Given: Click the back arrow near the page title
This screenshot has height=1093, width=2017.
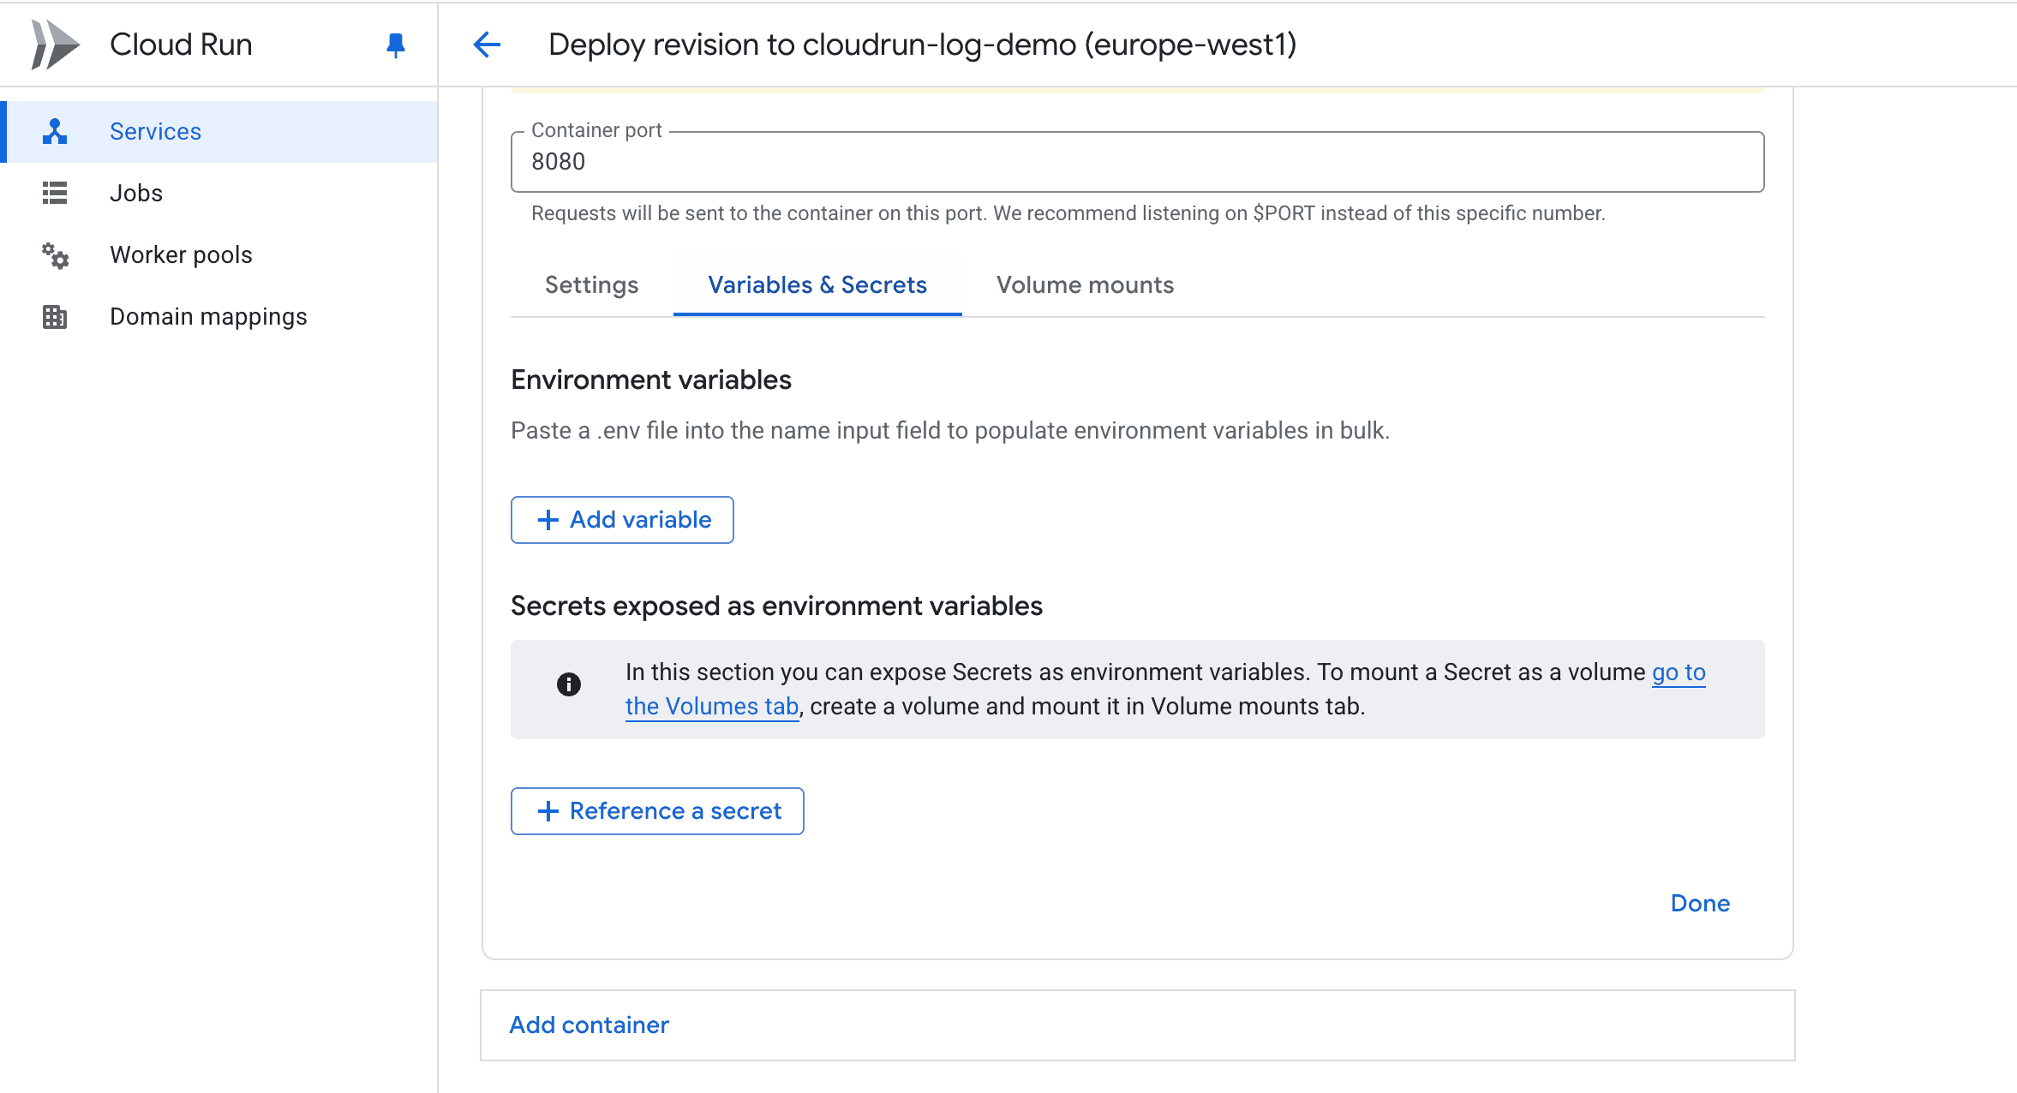Looking at the screenshot, I should 487,45.
